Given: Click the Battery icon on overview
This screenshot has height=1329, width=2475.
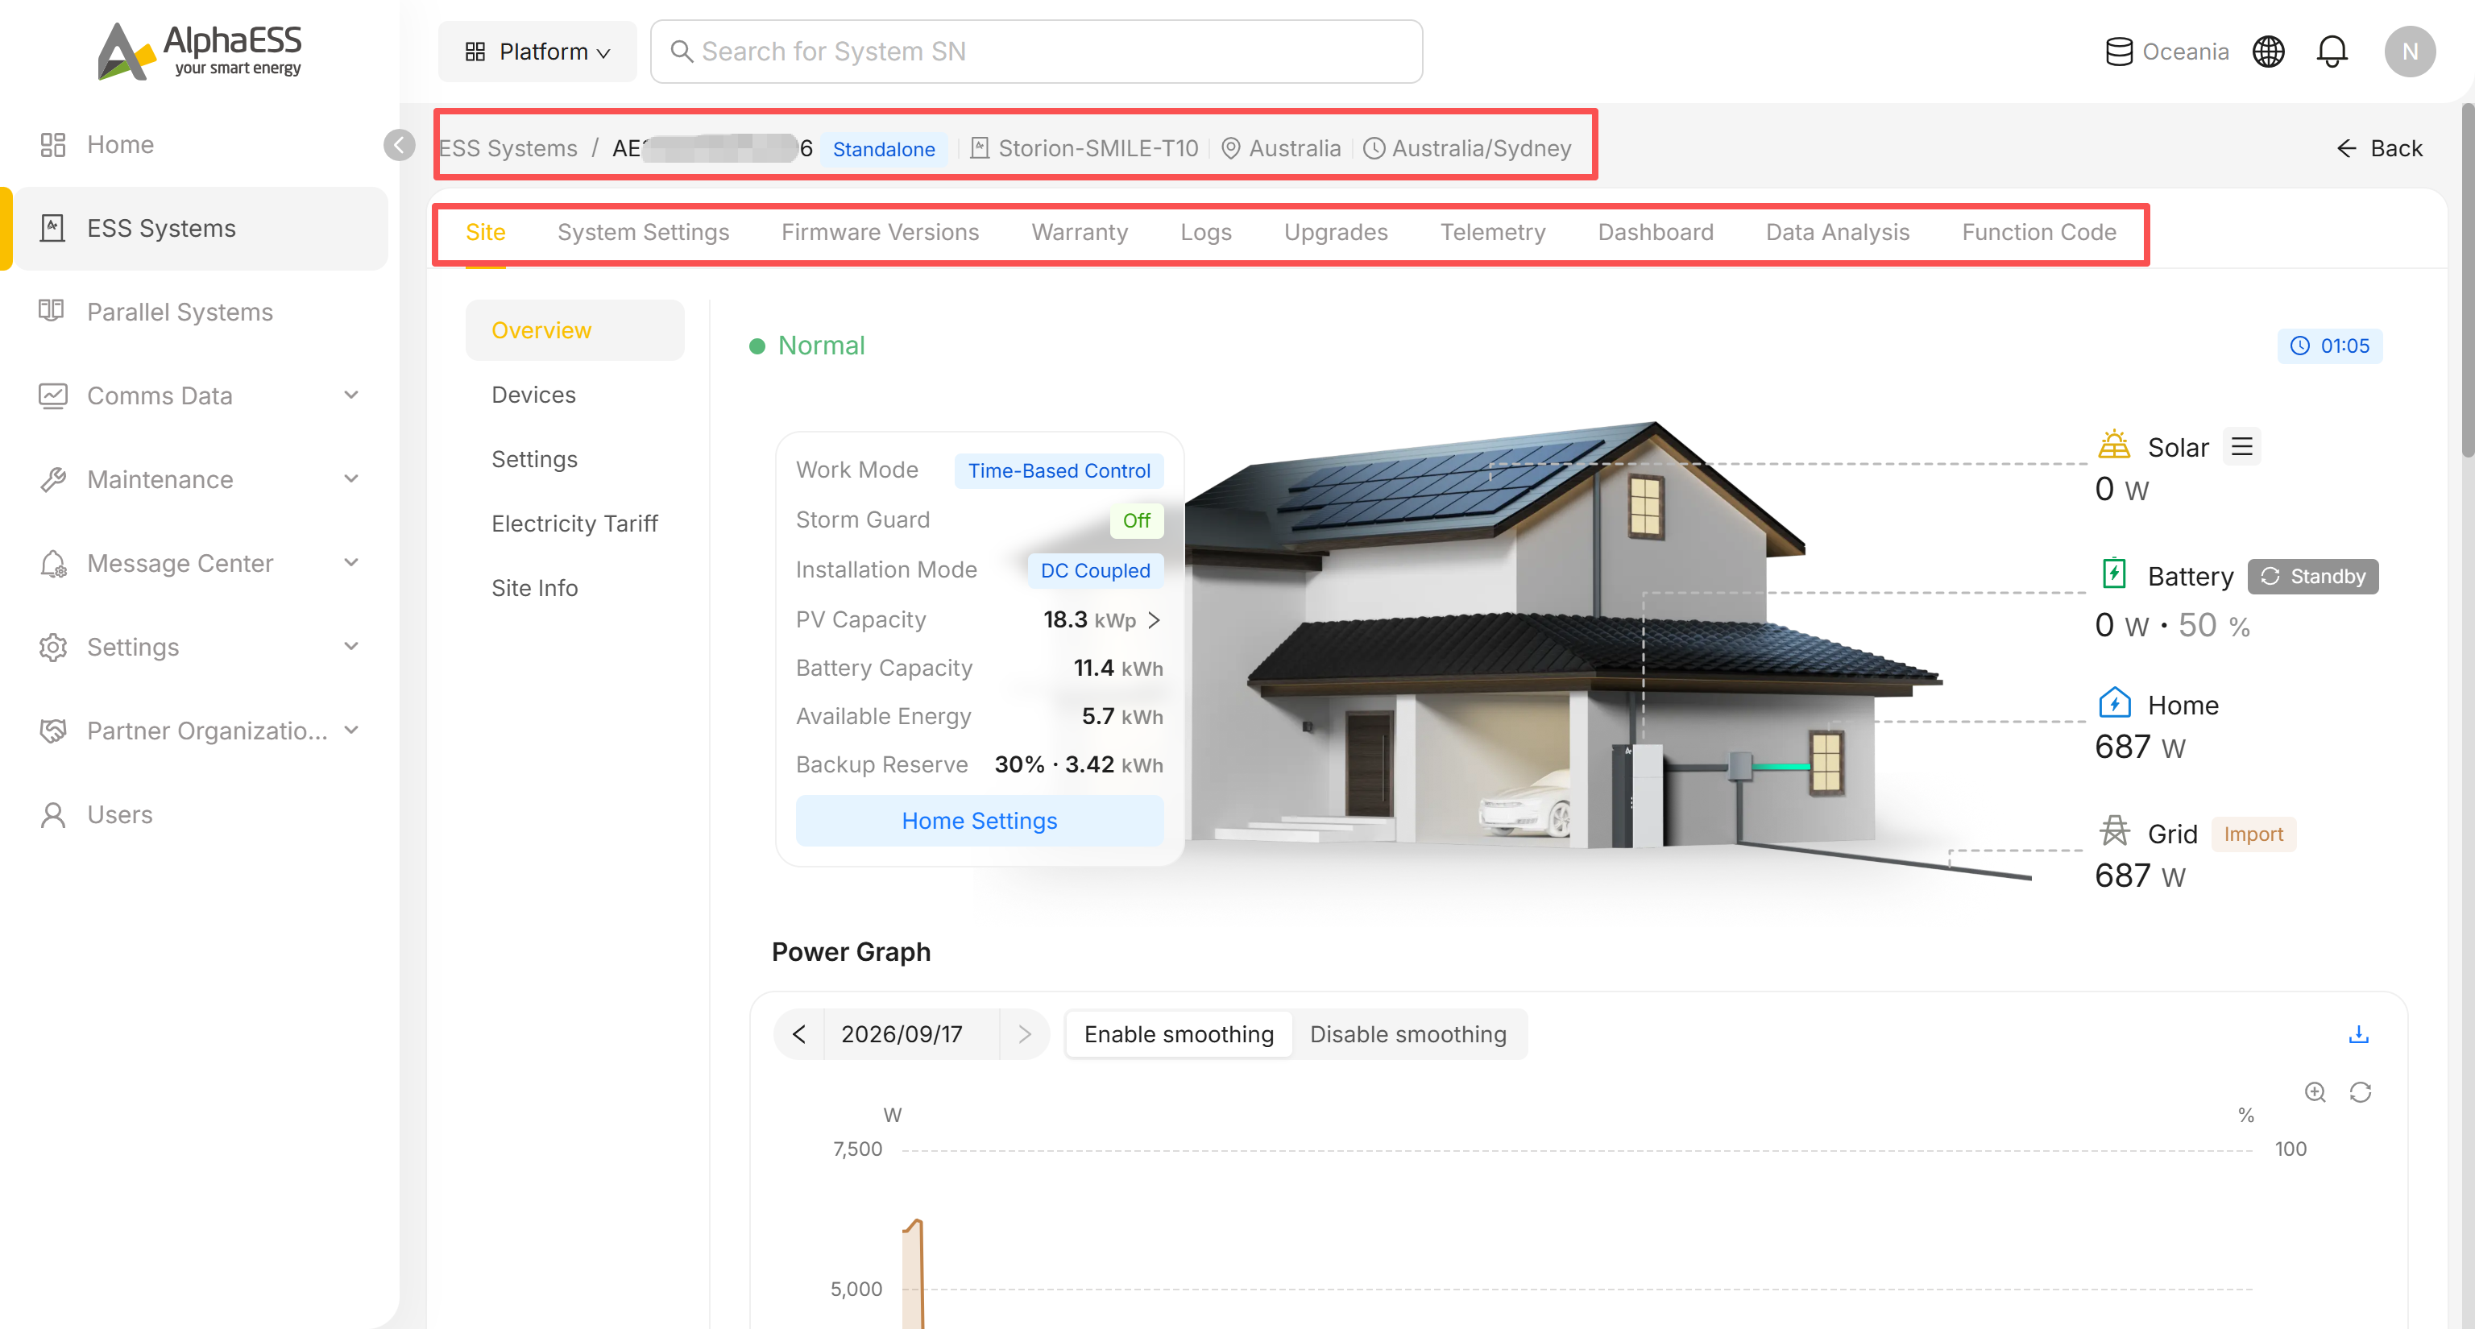Looking at the screenshot, I should (2114, 574).
